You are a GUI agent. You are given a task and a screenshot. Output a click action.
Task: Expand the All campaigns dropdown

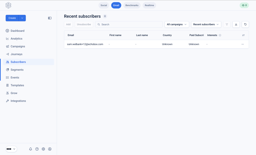pyautogui.click(x=177, y=24)
